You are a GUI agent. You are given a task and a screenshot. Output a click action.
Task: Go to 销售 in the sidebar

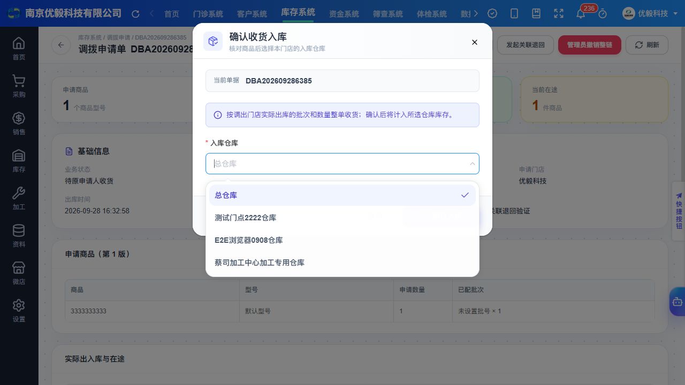(x=19, y=123)
